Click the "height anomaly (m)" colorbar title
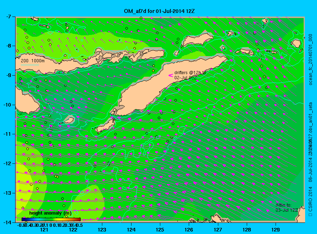The width and height of the screenshot is (317, 234). [x=50, y=213]
